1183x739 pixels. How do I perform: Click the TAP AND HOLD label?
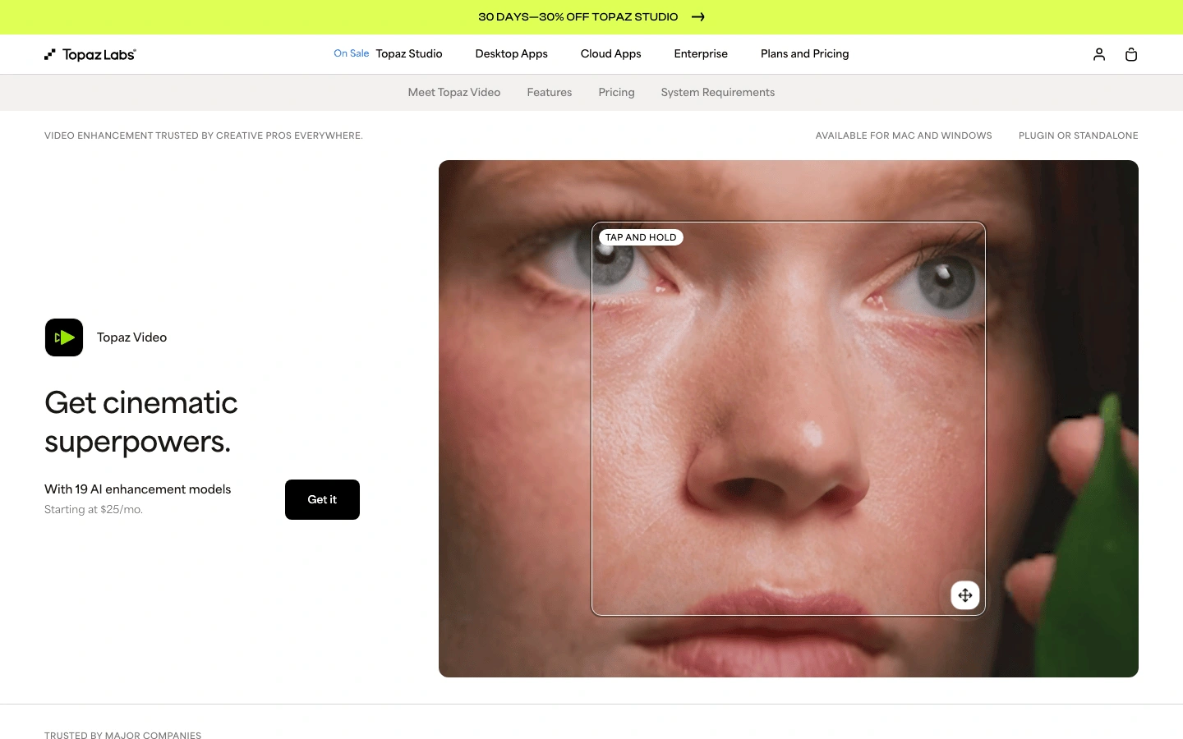(641, 237)
